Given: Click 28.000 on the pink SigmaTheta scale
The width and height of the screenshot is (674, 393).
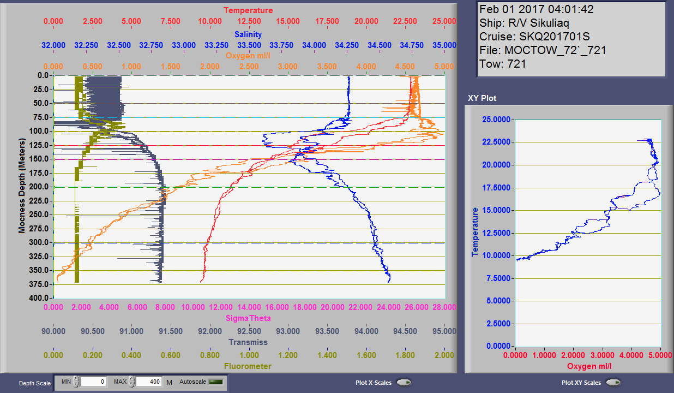Looking at the screenshot, I should coord(444,307).
